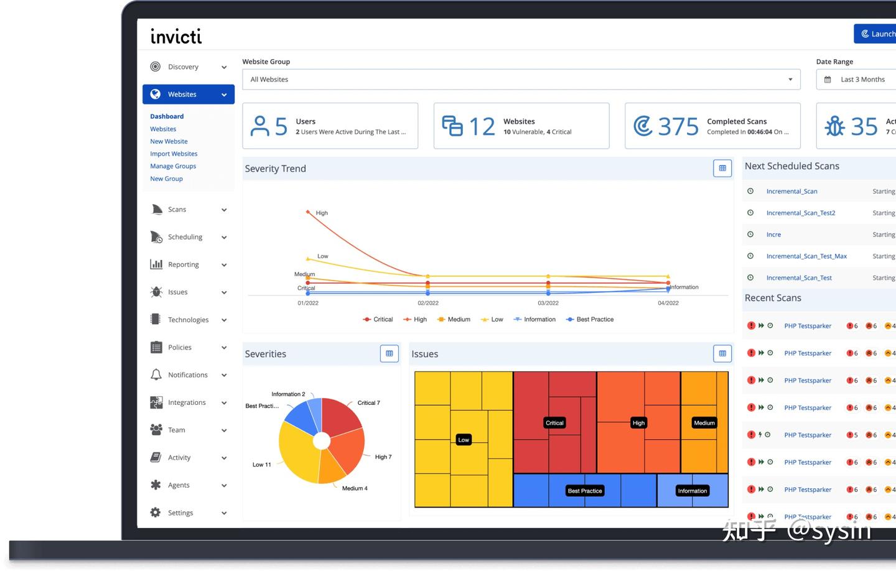Toggle the Critical series in chart legend
The width and height of the screenshot is (896, 571).
click(378, 319)
